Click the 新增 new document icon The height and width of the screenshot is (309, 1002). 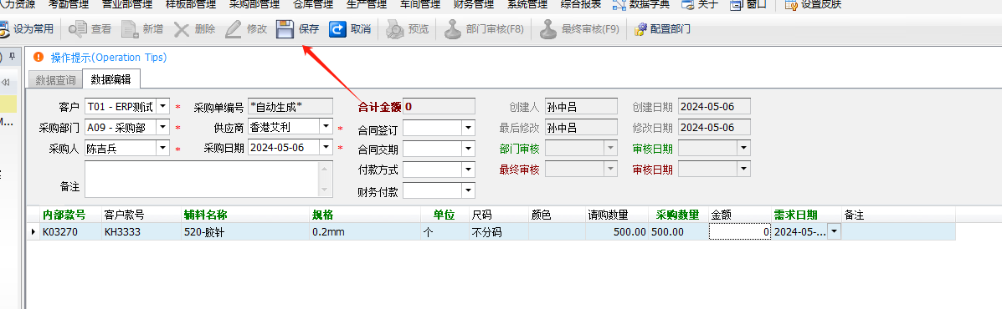tap(130, 28)
